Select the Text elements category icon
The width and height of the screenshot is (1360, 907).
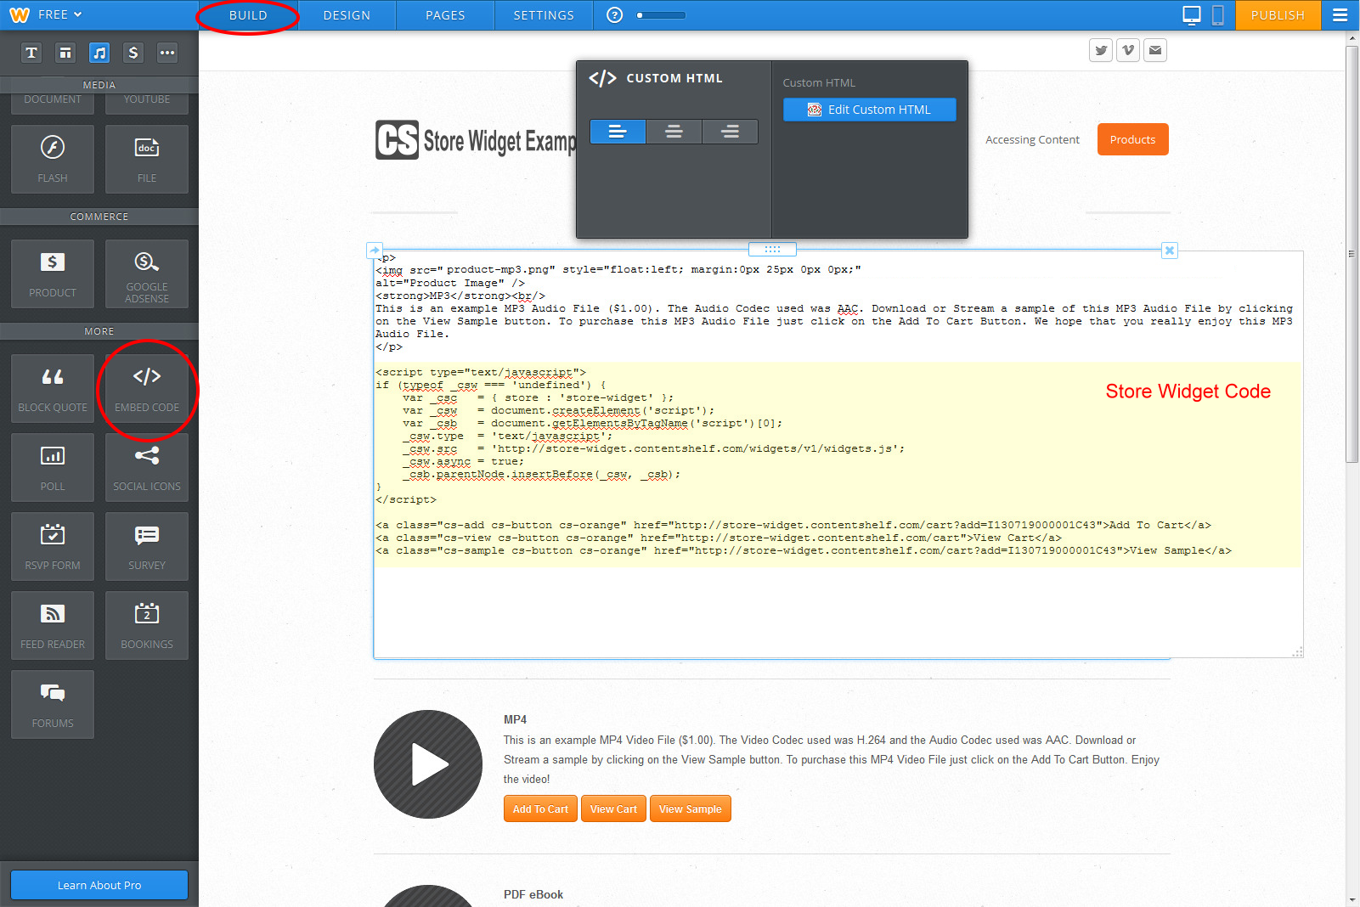31,53
